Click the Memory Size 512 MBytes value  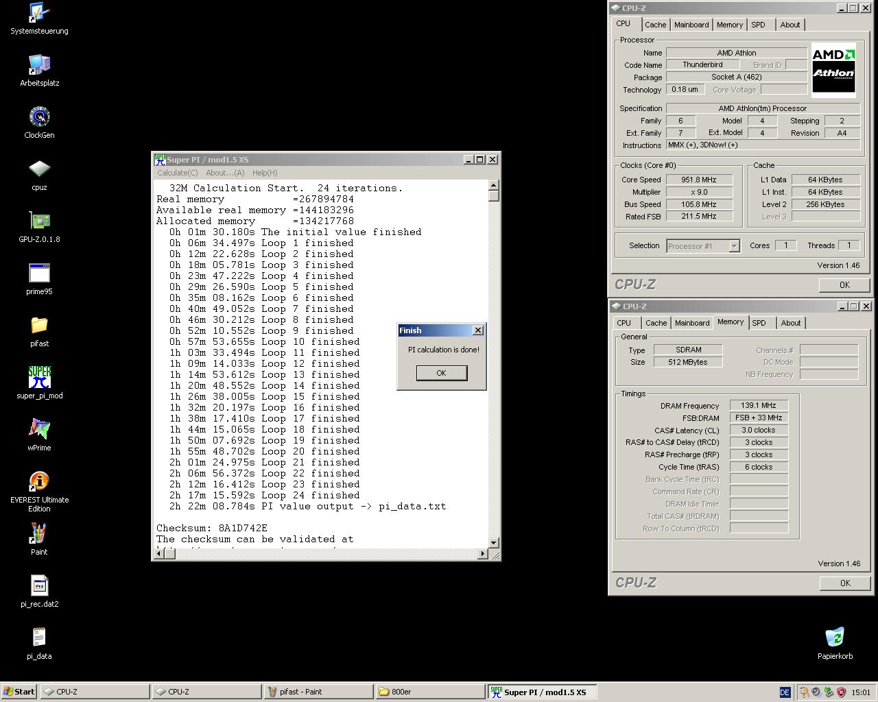coord(687,362)
